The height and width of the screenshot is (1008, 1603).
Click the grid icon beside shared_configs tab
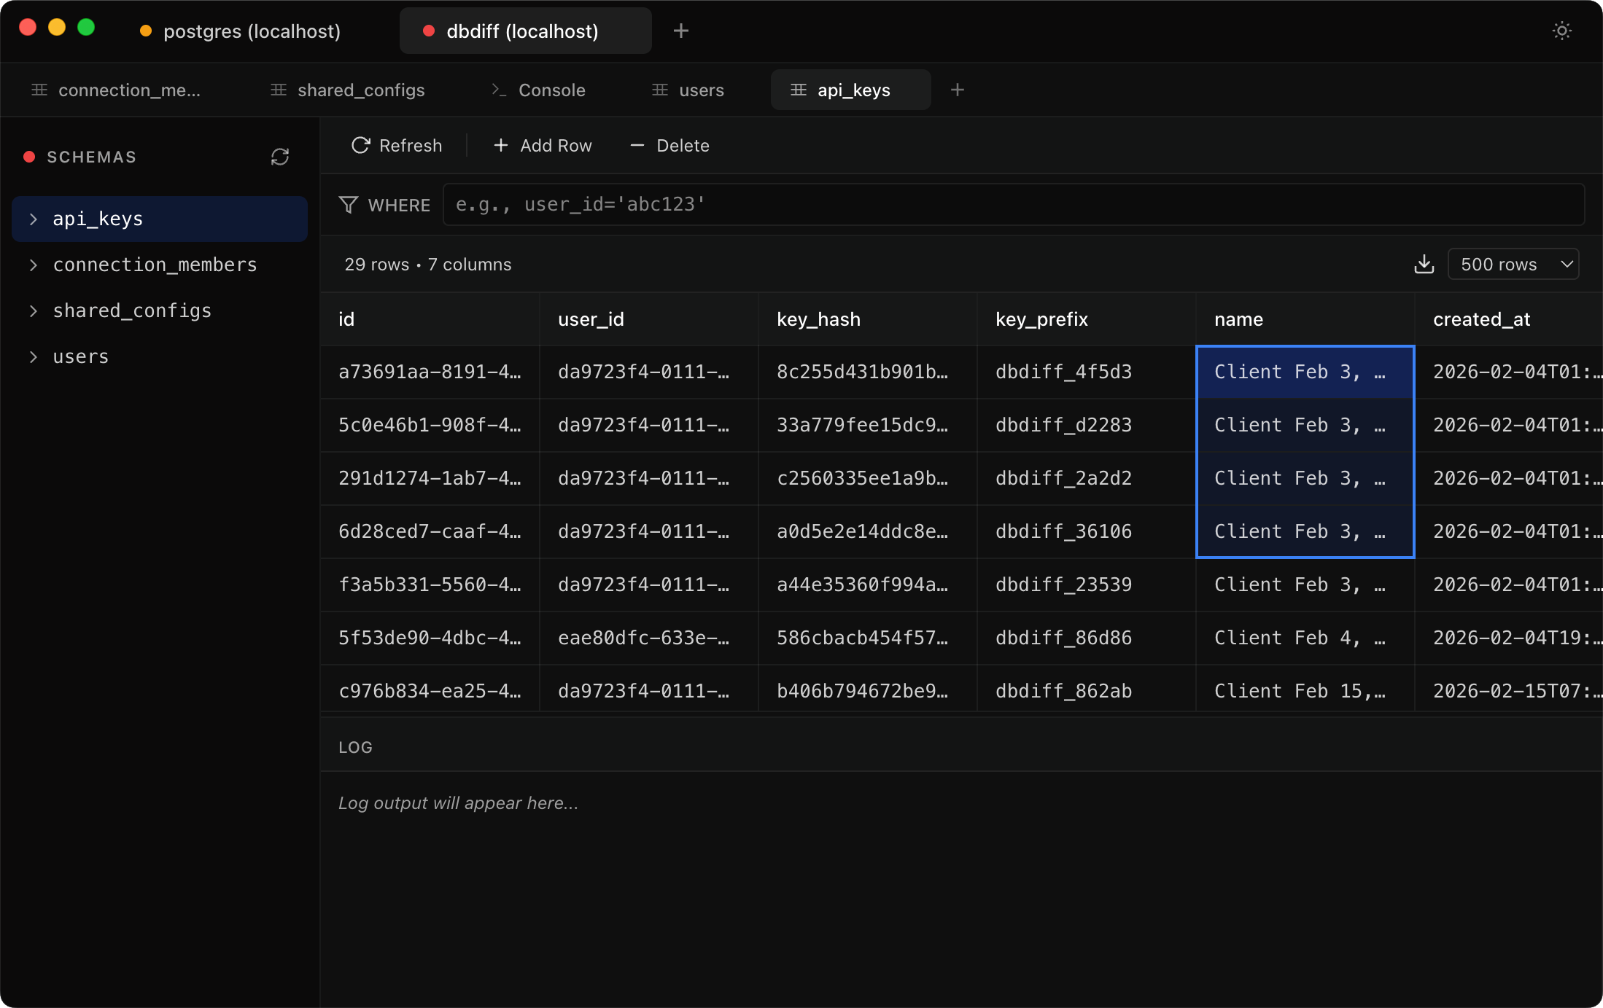coord(278,90)
